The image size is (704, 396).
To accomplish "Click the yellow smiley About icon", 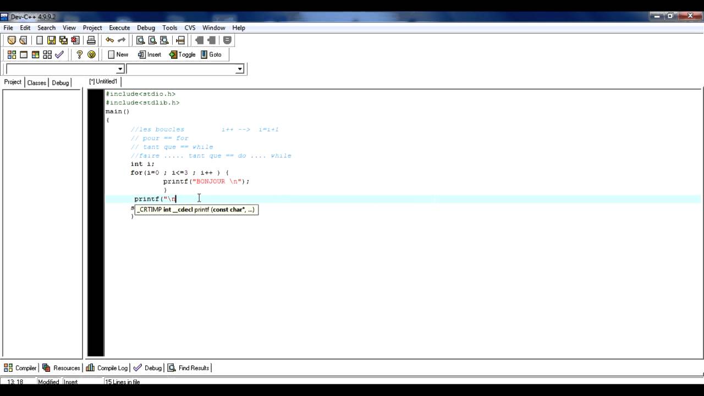I will pyautogui.click(x=91, y=54).
